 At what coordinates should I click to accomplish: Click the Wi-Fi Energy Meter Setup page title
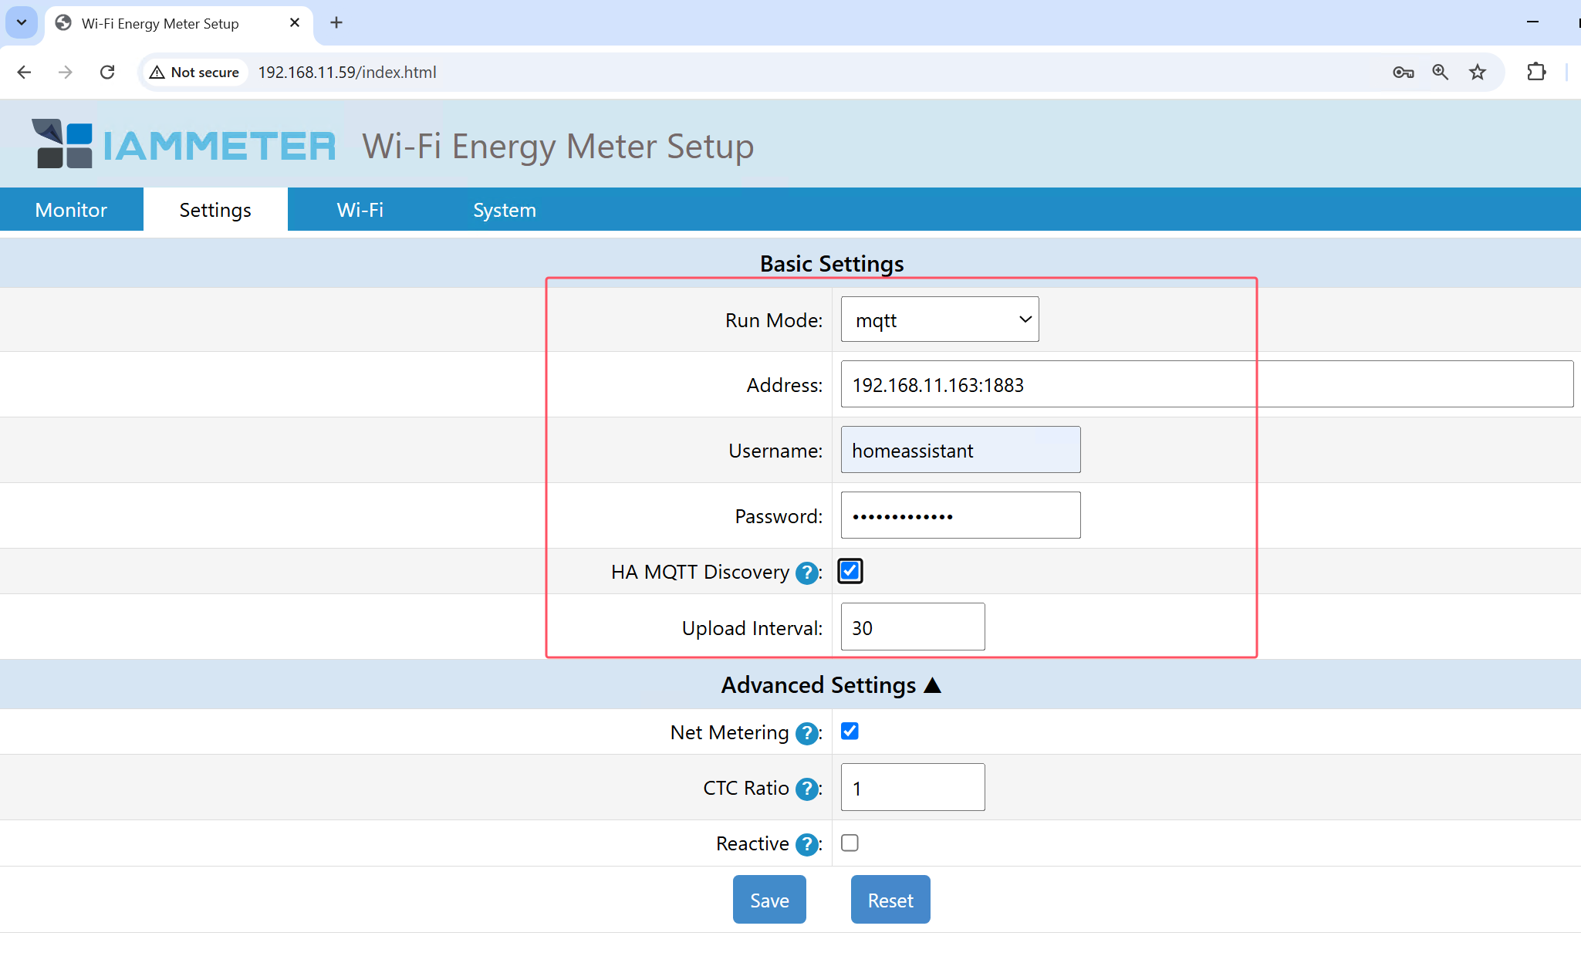click(x=558, y=146)
